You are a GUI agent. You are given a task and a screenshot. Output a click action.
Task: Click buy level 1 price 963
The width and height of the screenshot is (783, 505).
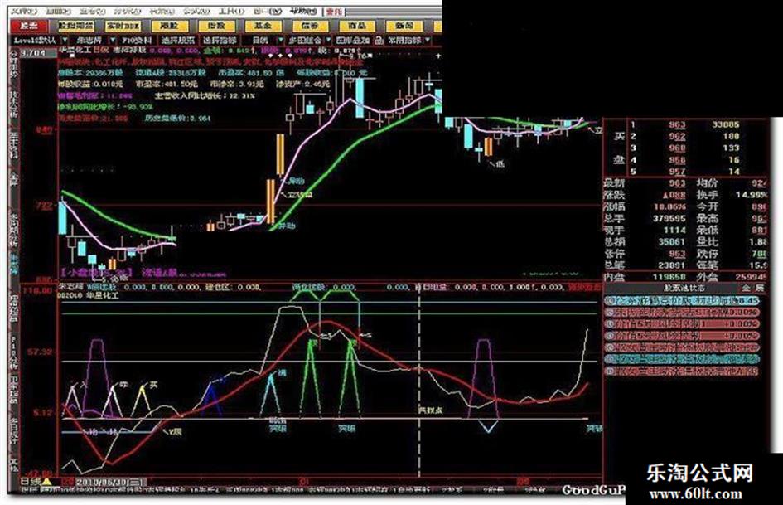[x=677, y=125]
